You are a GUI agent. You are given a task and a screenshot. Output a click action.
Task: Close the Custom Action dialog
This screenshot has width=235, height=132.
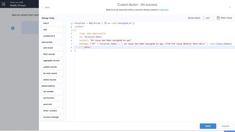coord(230,7)
